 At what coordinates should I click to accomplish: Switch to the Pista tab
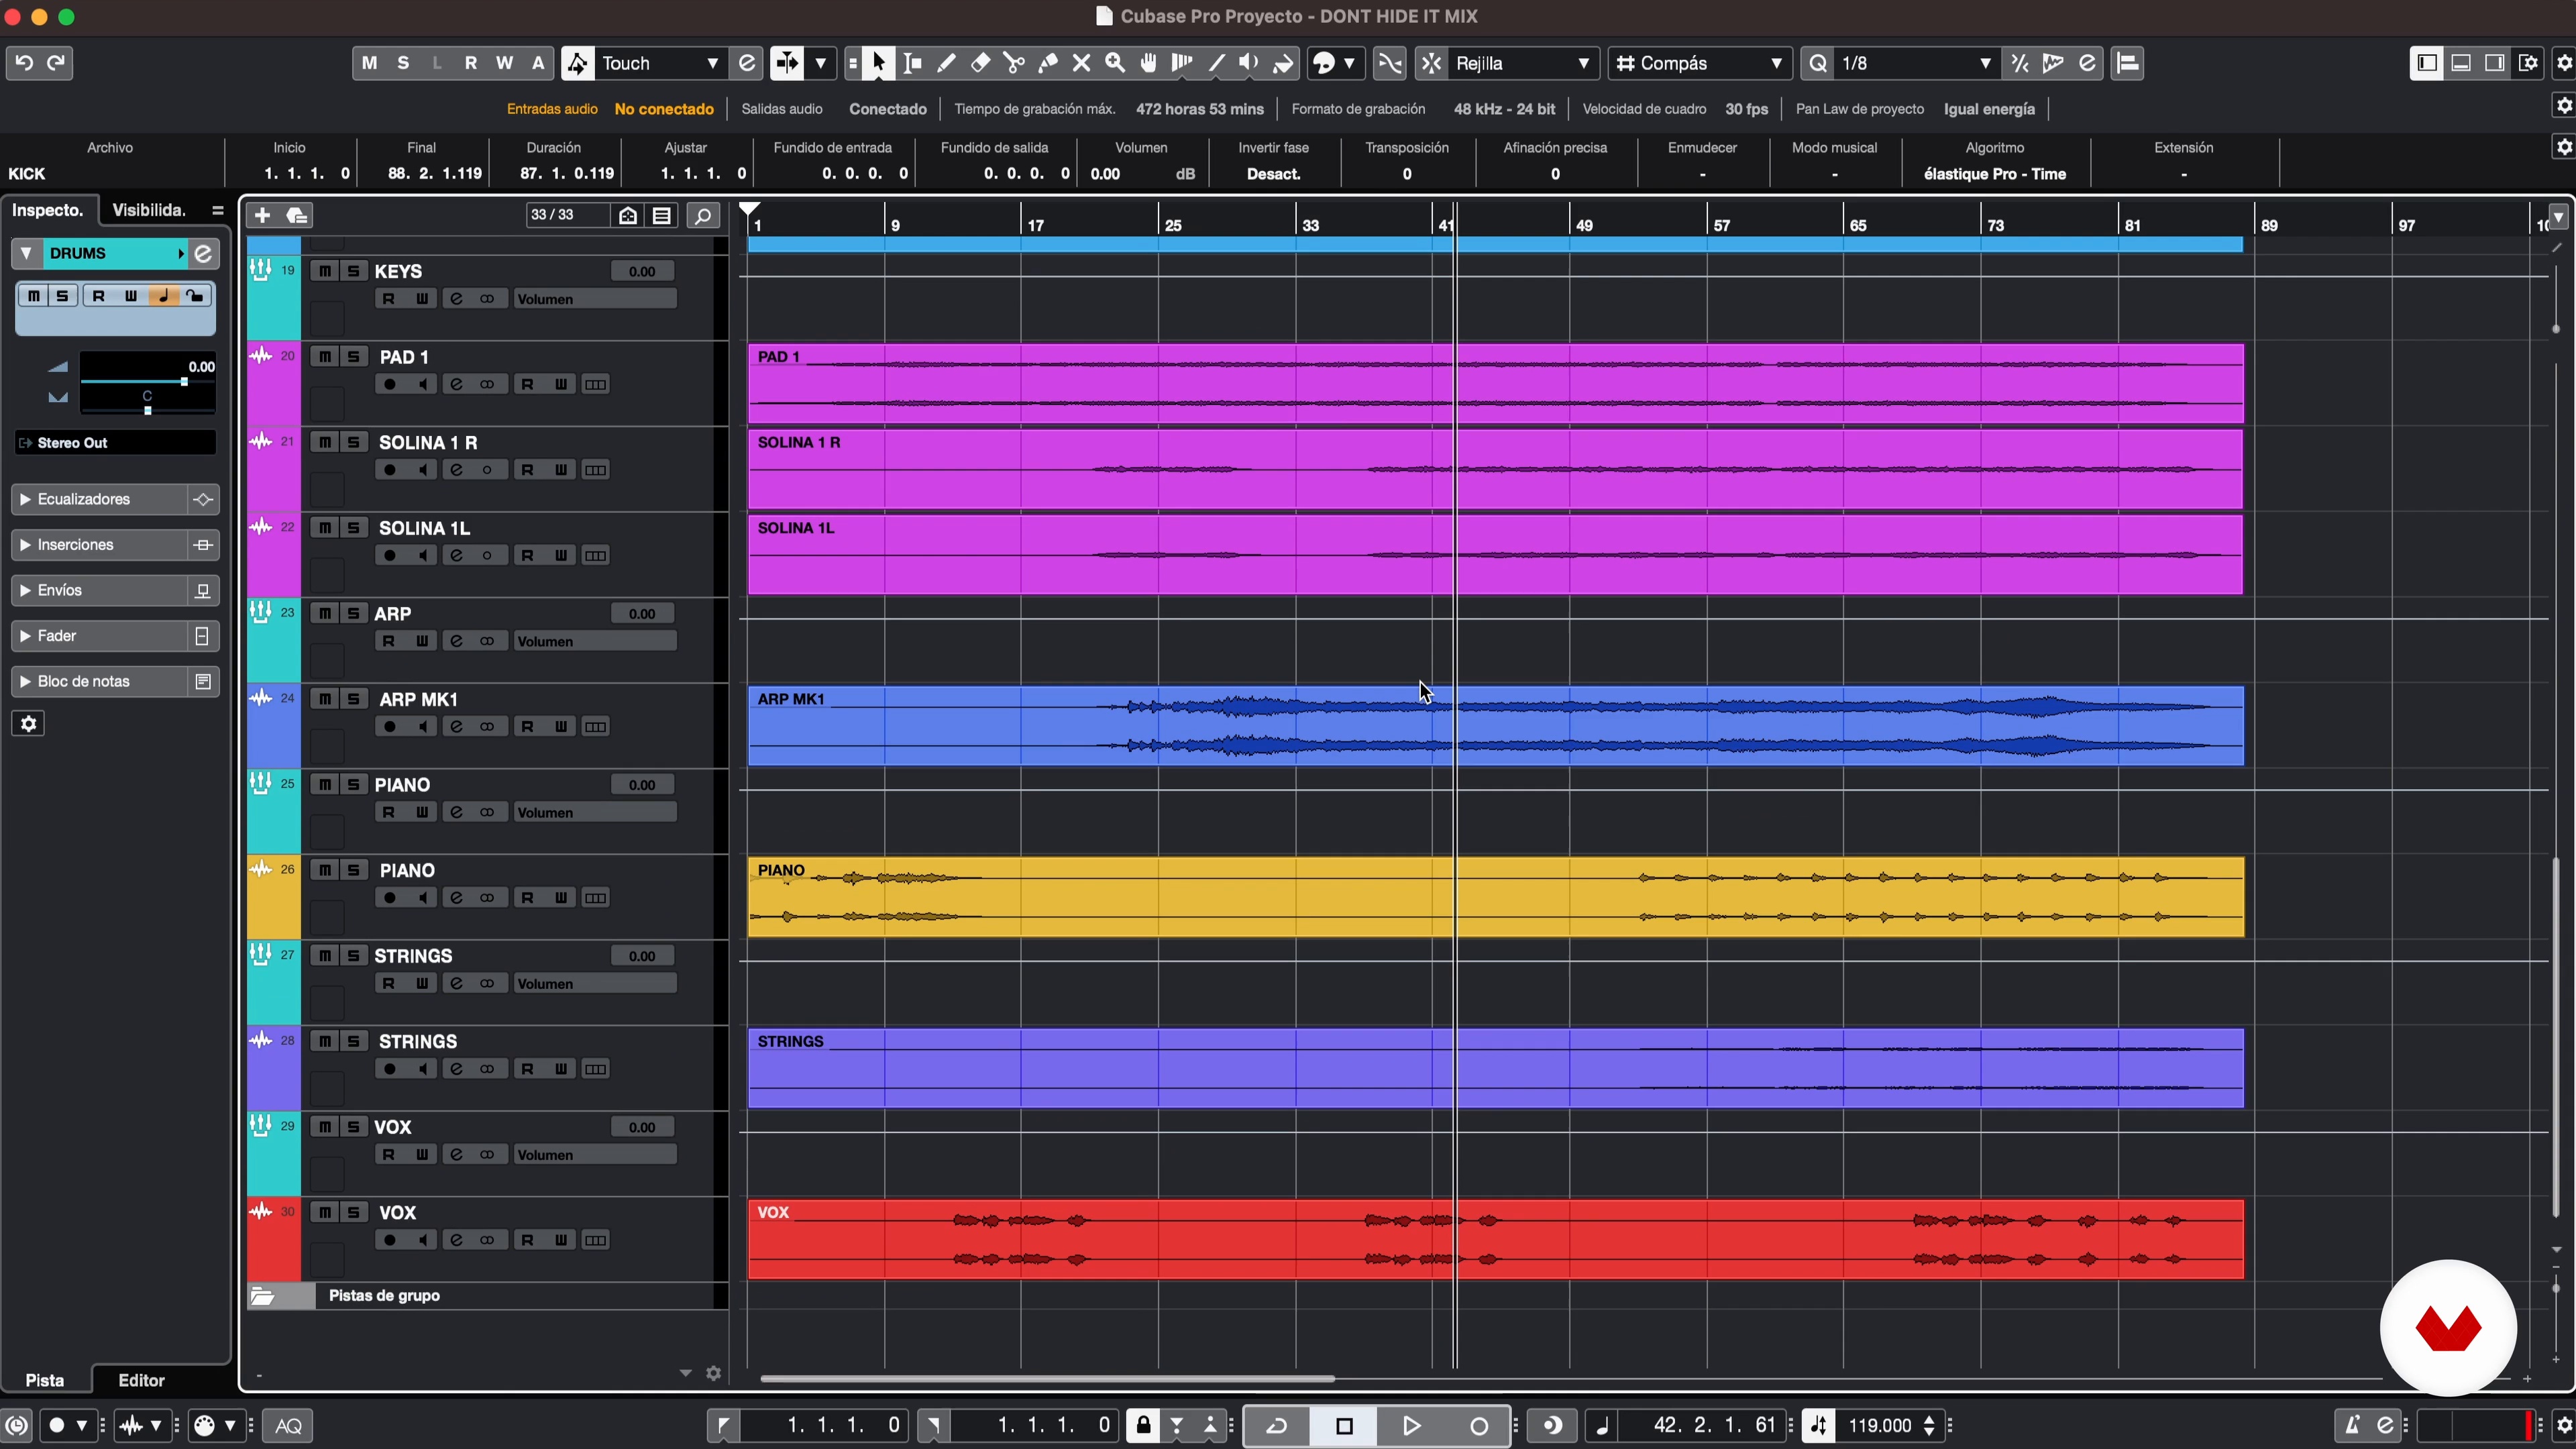[45, 1380]
